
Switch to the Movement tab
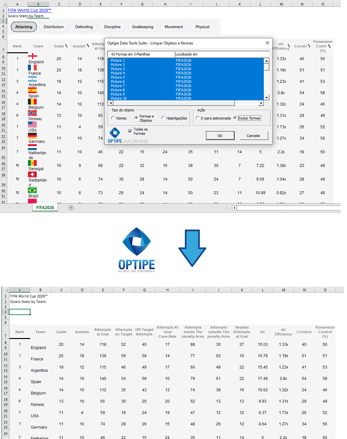(x=174, y=27)
